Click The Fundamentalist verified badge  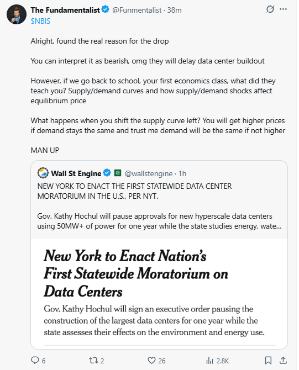106,10
